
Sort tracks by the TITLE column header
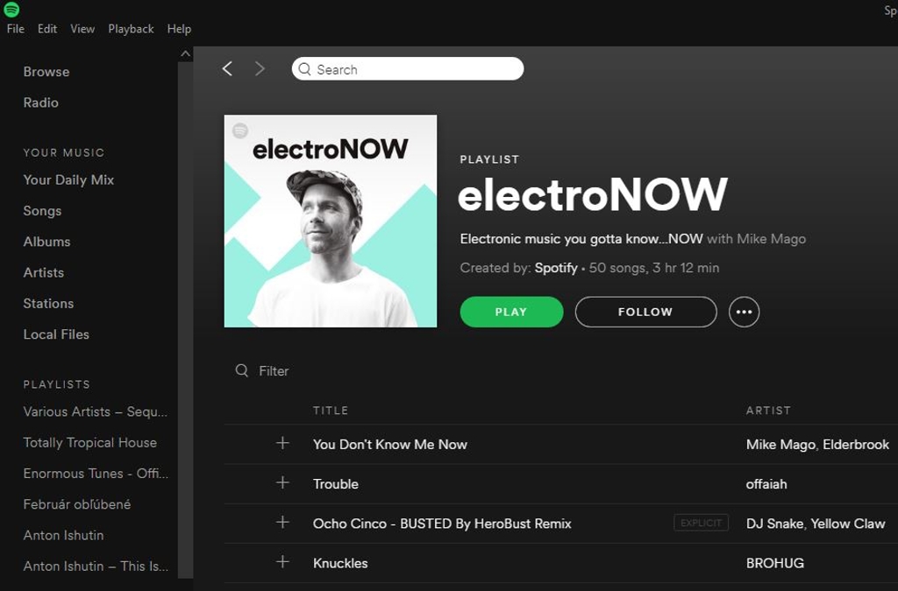coord(331,411)
